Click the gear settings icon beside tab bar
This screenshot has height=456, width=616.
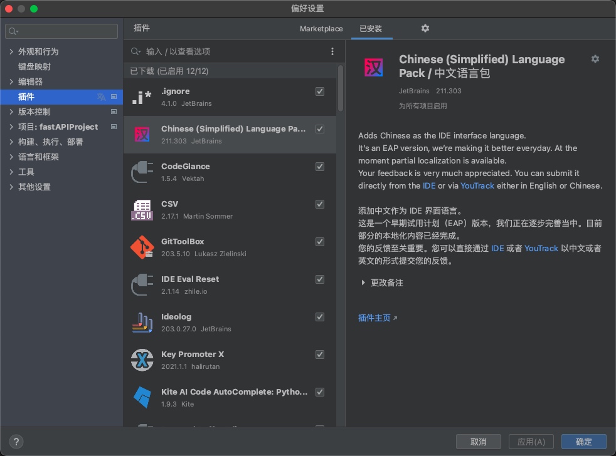(425, 29)
